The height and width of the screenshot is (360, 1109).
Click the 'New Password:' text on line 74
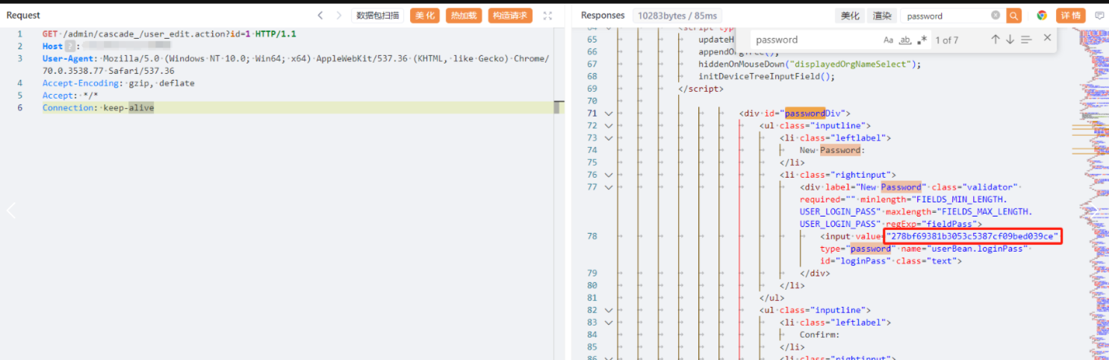832,150
